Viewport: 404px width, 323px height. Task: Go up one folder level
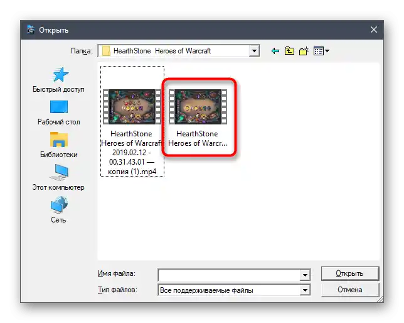click(x=289, y=51)
